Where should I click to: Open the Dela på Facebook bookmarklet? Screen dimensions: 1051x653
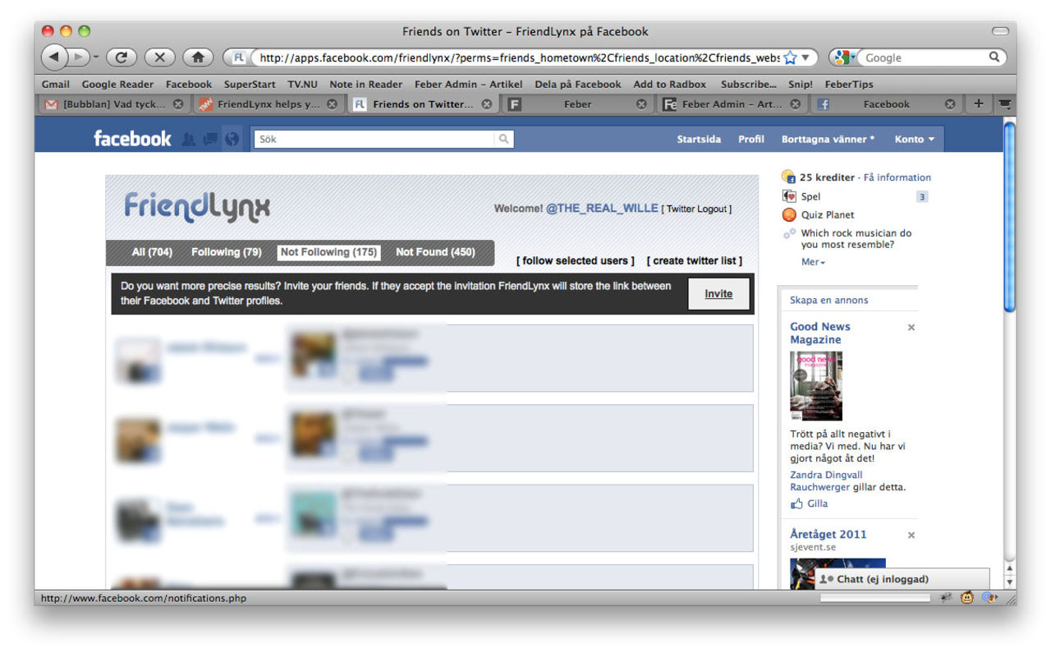coord(578,84)
